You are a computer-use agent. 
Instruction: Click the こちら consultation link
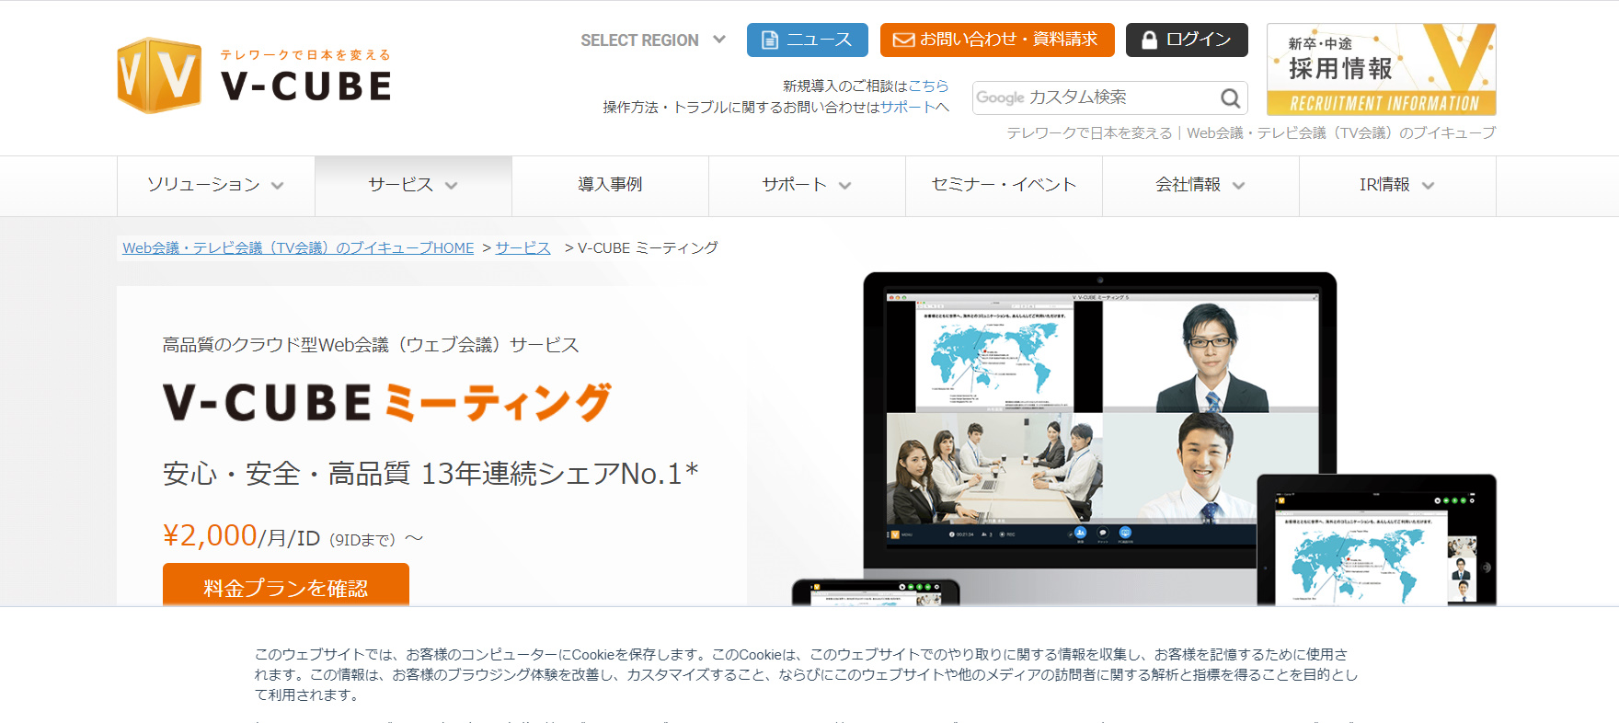tap(928, 86)
